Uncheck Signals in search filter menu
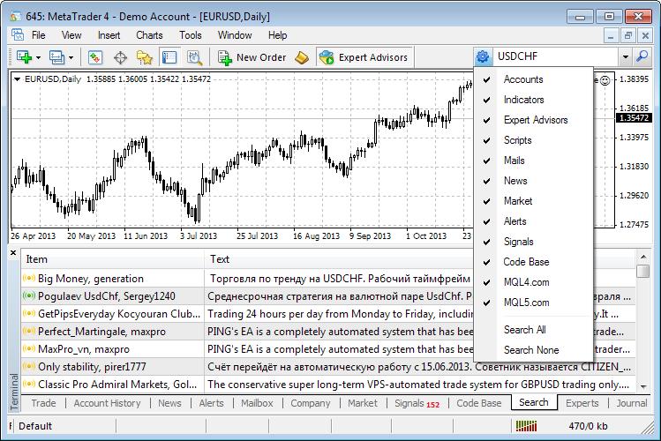 [533, 242]
